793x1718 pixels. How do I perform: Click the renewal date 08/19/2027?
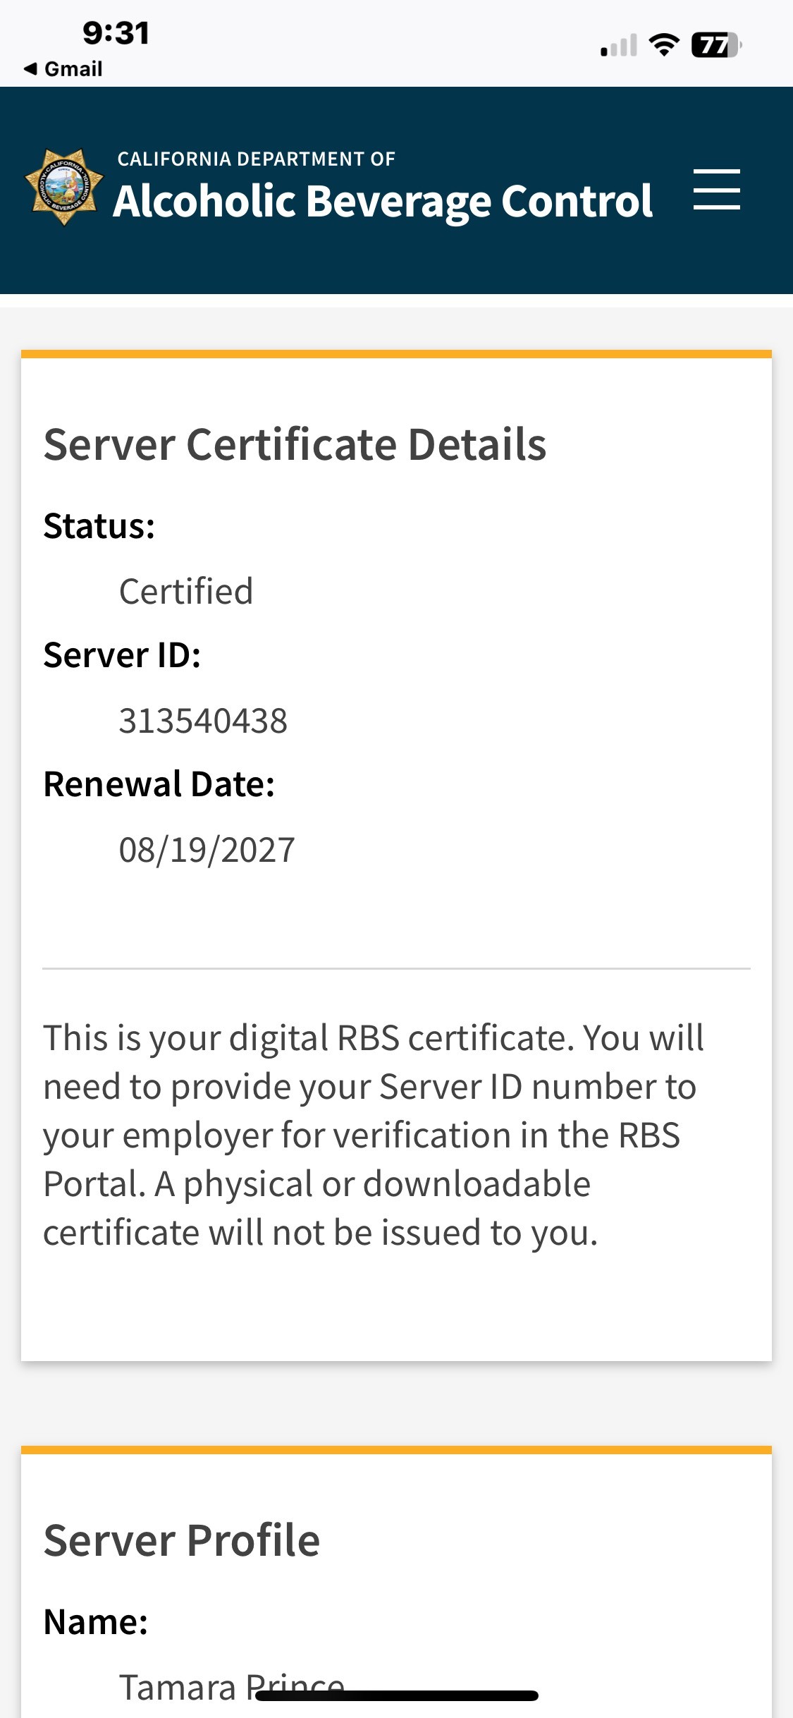click(207, 850)
